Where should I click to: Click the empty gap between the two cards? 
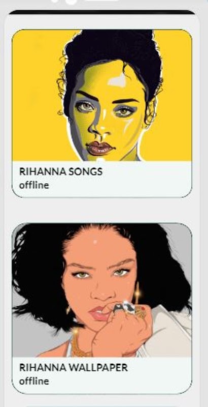pyautogui.click(x=102, y=210)
